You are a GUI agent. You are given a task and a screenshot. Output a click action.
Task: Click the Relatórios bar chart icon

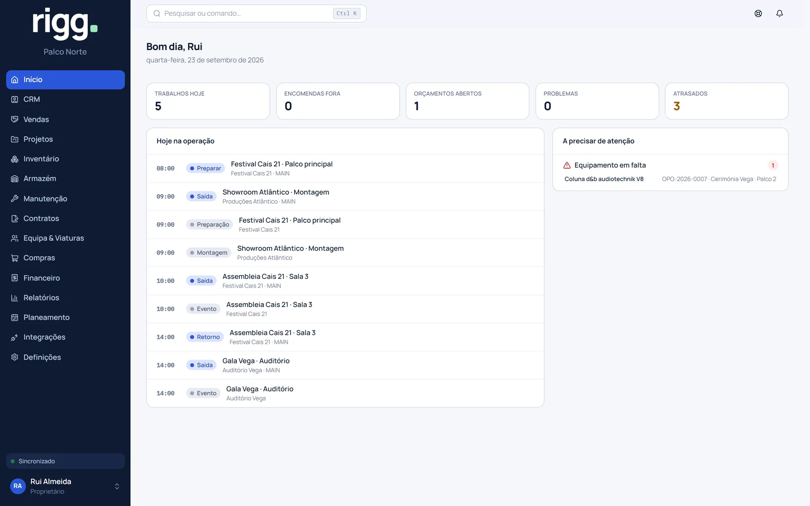pos(15,298)
